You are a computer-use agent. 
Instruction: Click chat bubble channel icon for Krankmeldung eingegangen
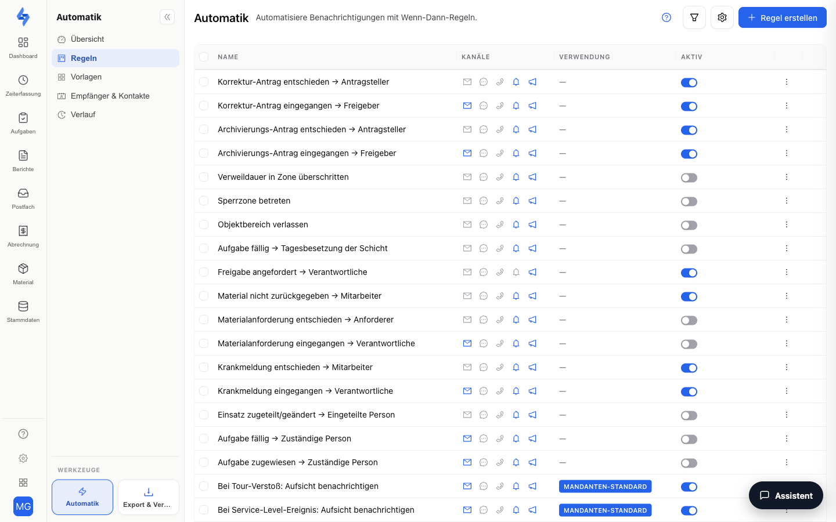pyautogui.click(x=484, y=391)
